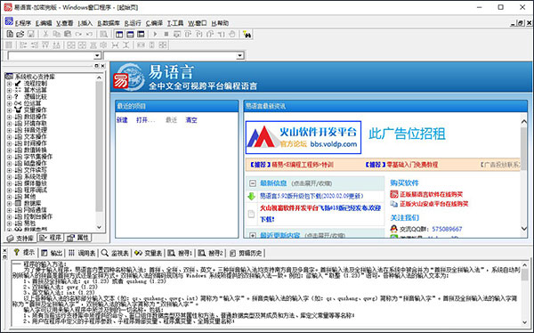Open the E.编辑 menu
Viewport: 534px width, 333px height.
[44, 23]
